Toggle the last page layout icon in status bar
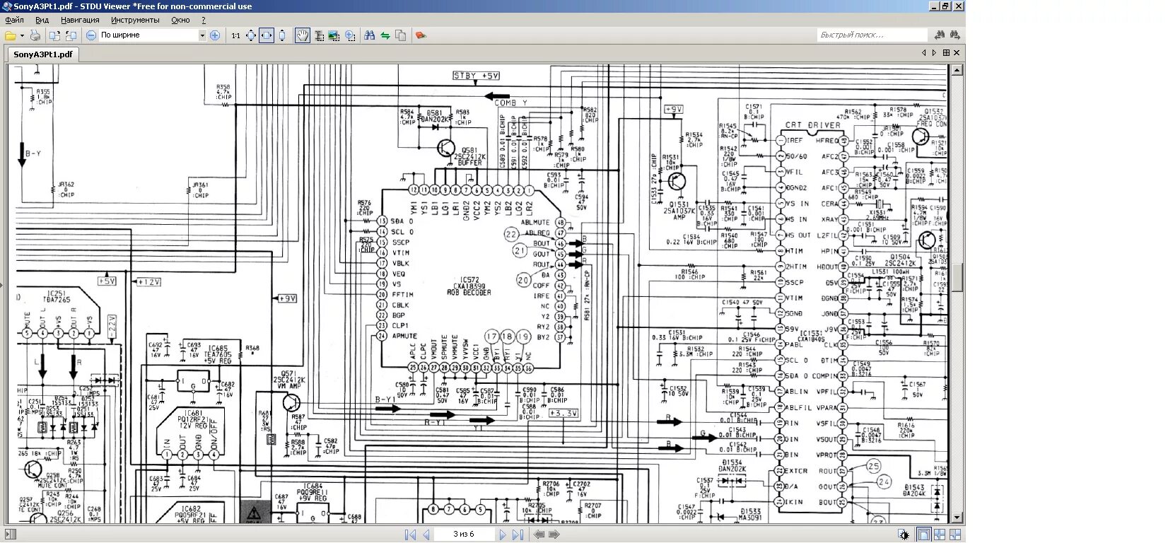 pos(955,535)
